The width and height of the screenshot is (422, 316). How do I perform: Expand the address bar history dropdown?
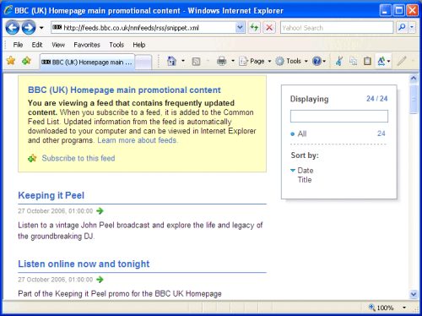240,28
